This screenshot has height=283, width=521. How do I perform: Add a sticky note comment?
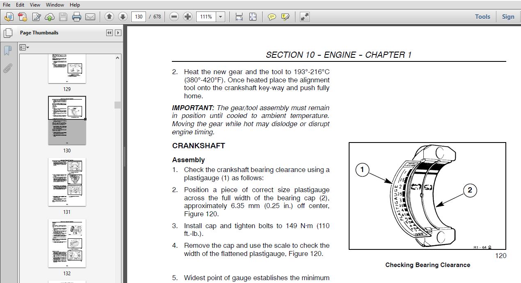[272, 17]
